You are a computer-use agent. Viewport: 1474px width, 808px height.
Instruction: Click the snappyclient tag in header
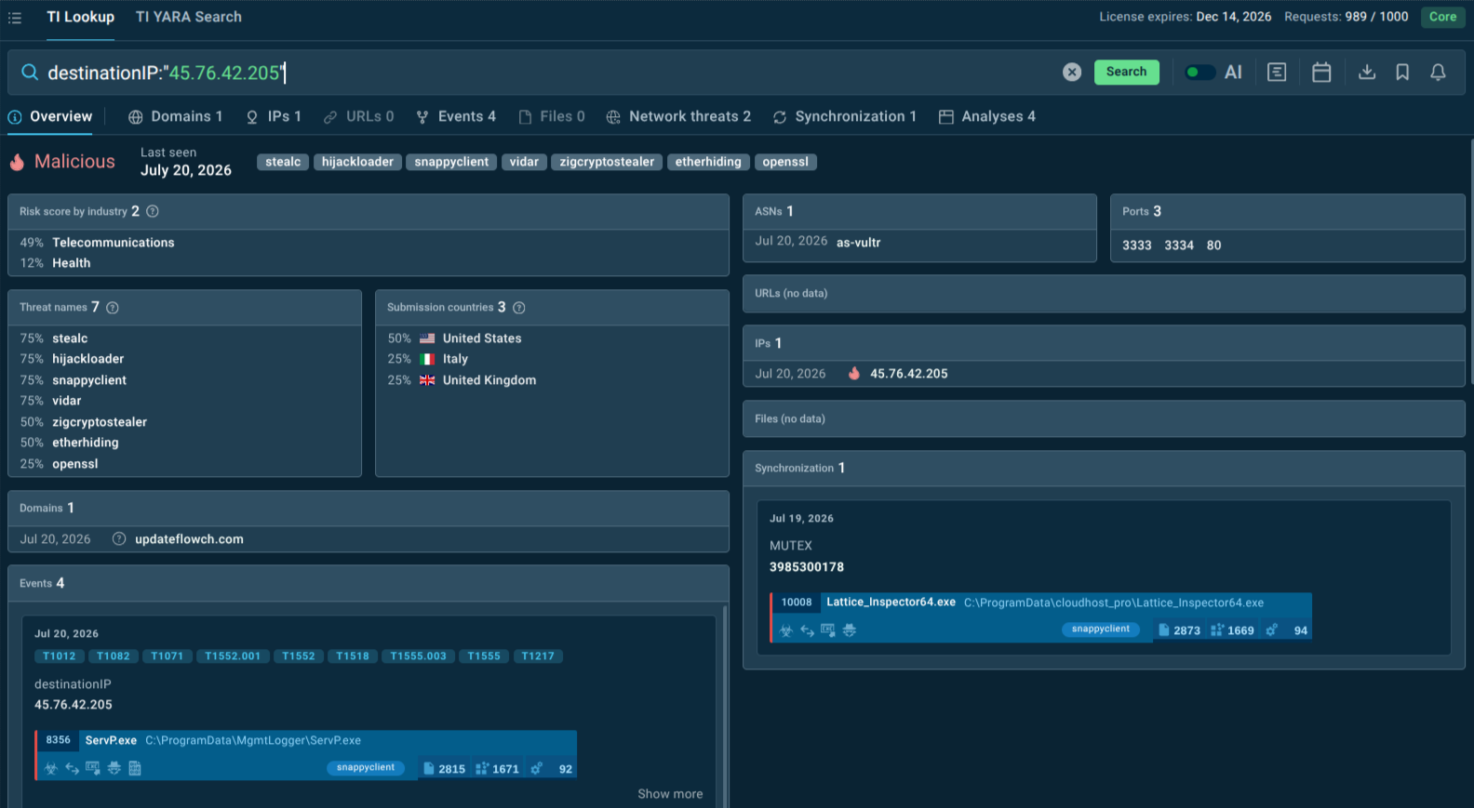pyautogui.click(x=451, y=162)
